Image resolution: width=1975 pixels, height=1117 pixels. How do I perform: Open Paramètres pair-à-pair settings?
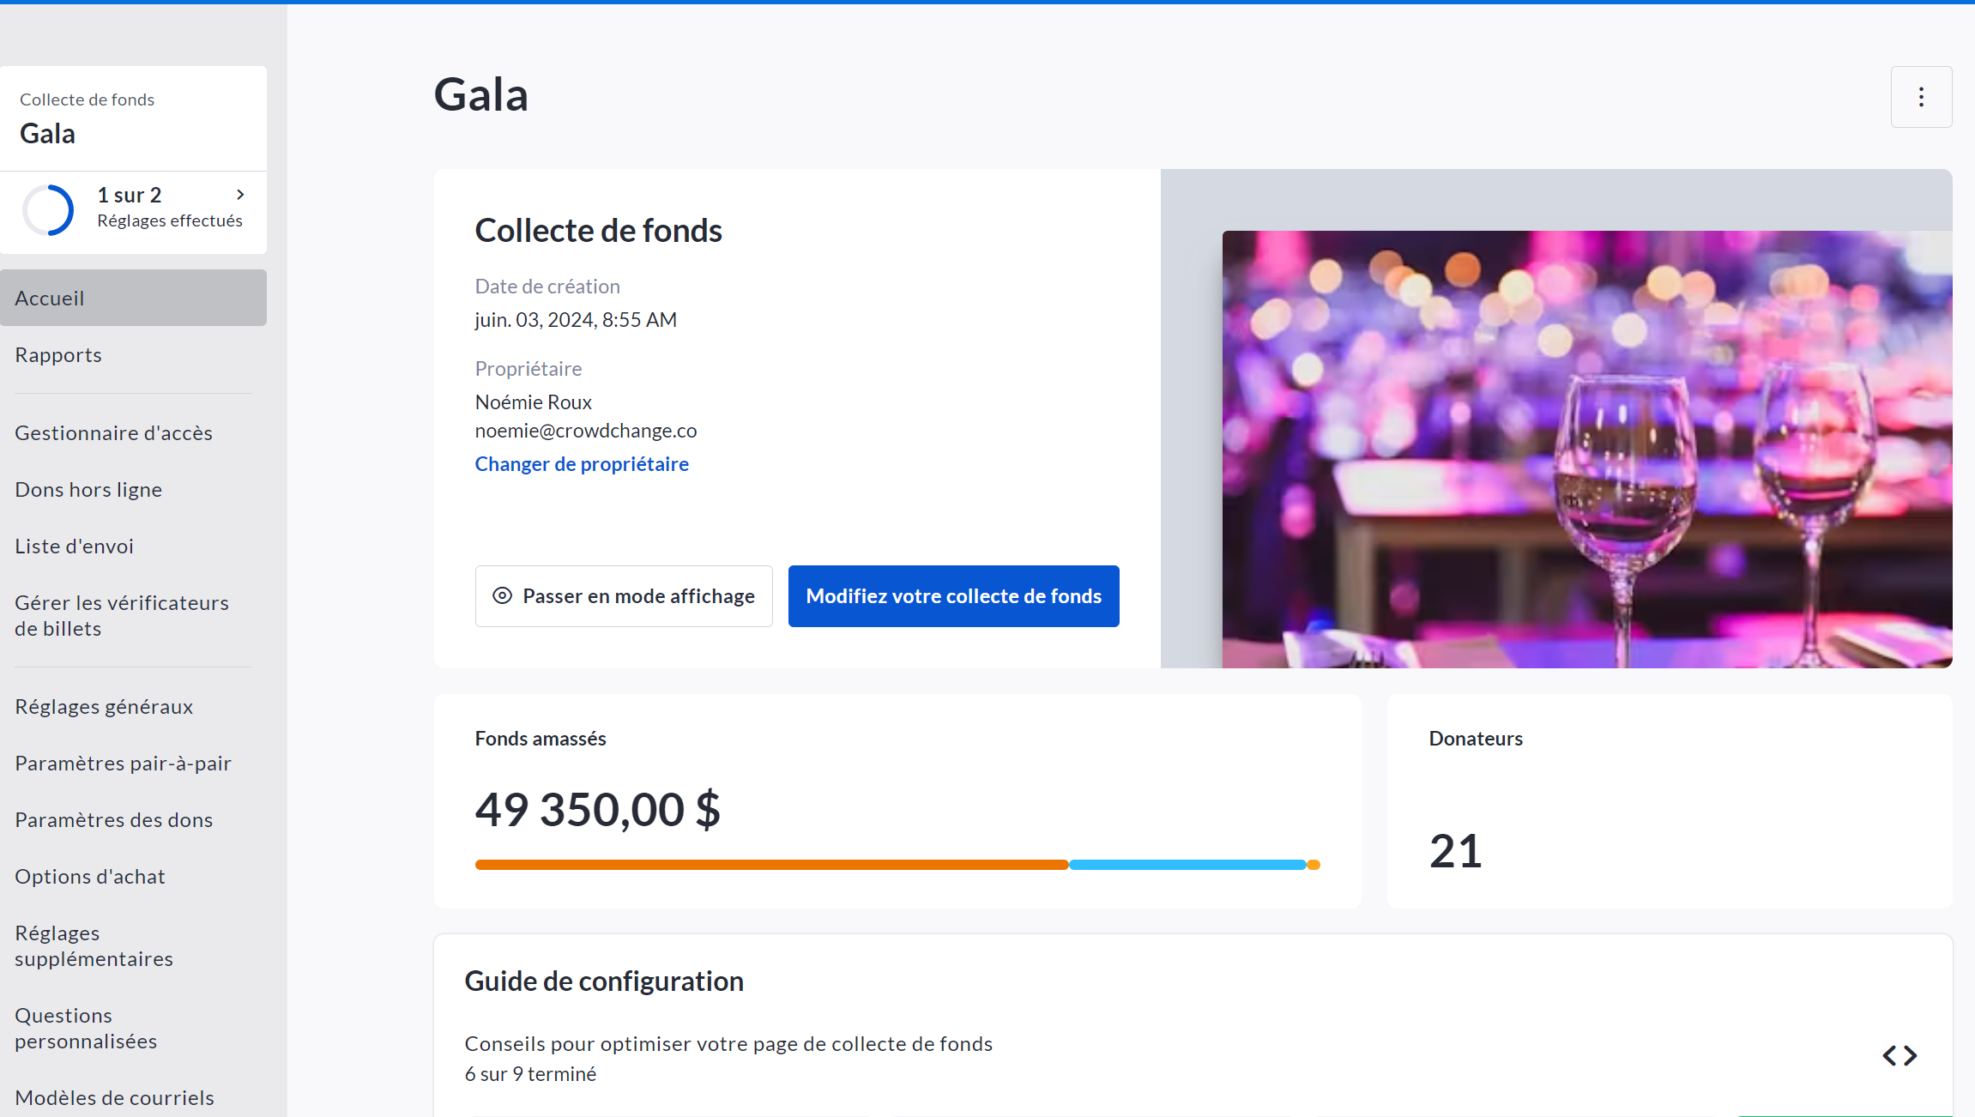pyautogui.click(x=123, y=764)
